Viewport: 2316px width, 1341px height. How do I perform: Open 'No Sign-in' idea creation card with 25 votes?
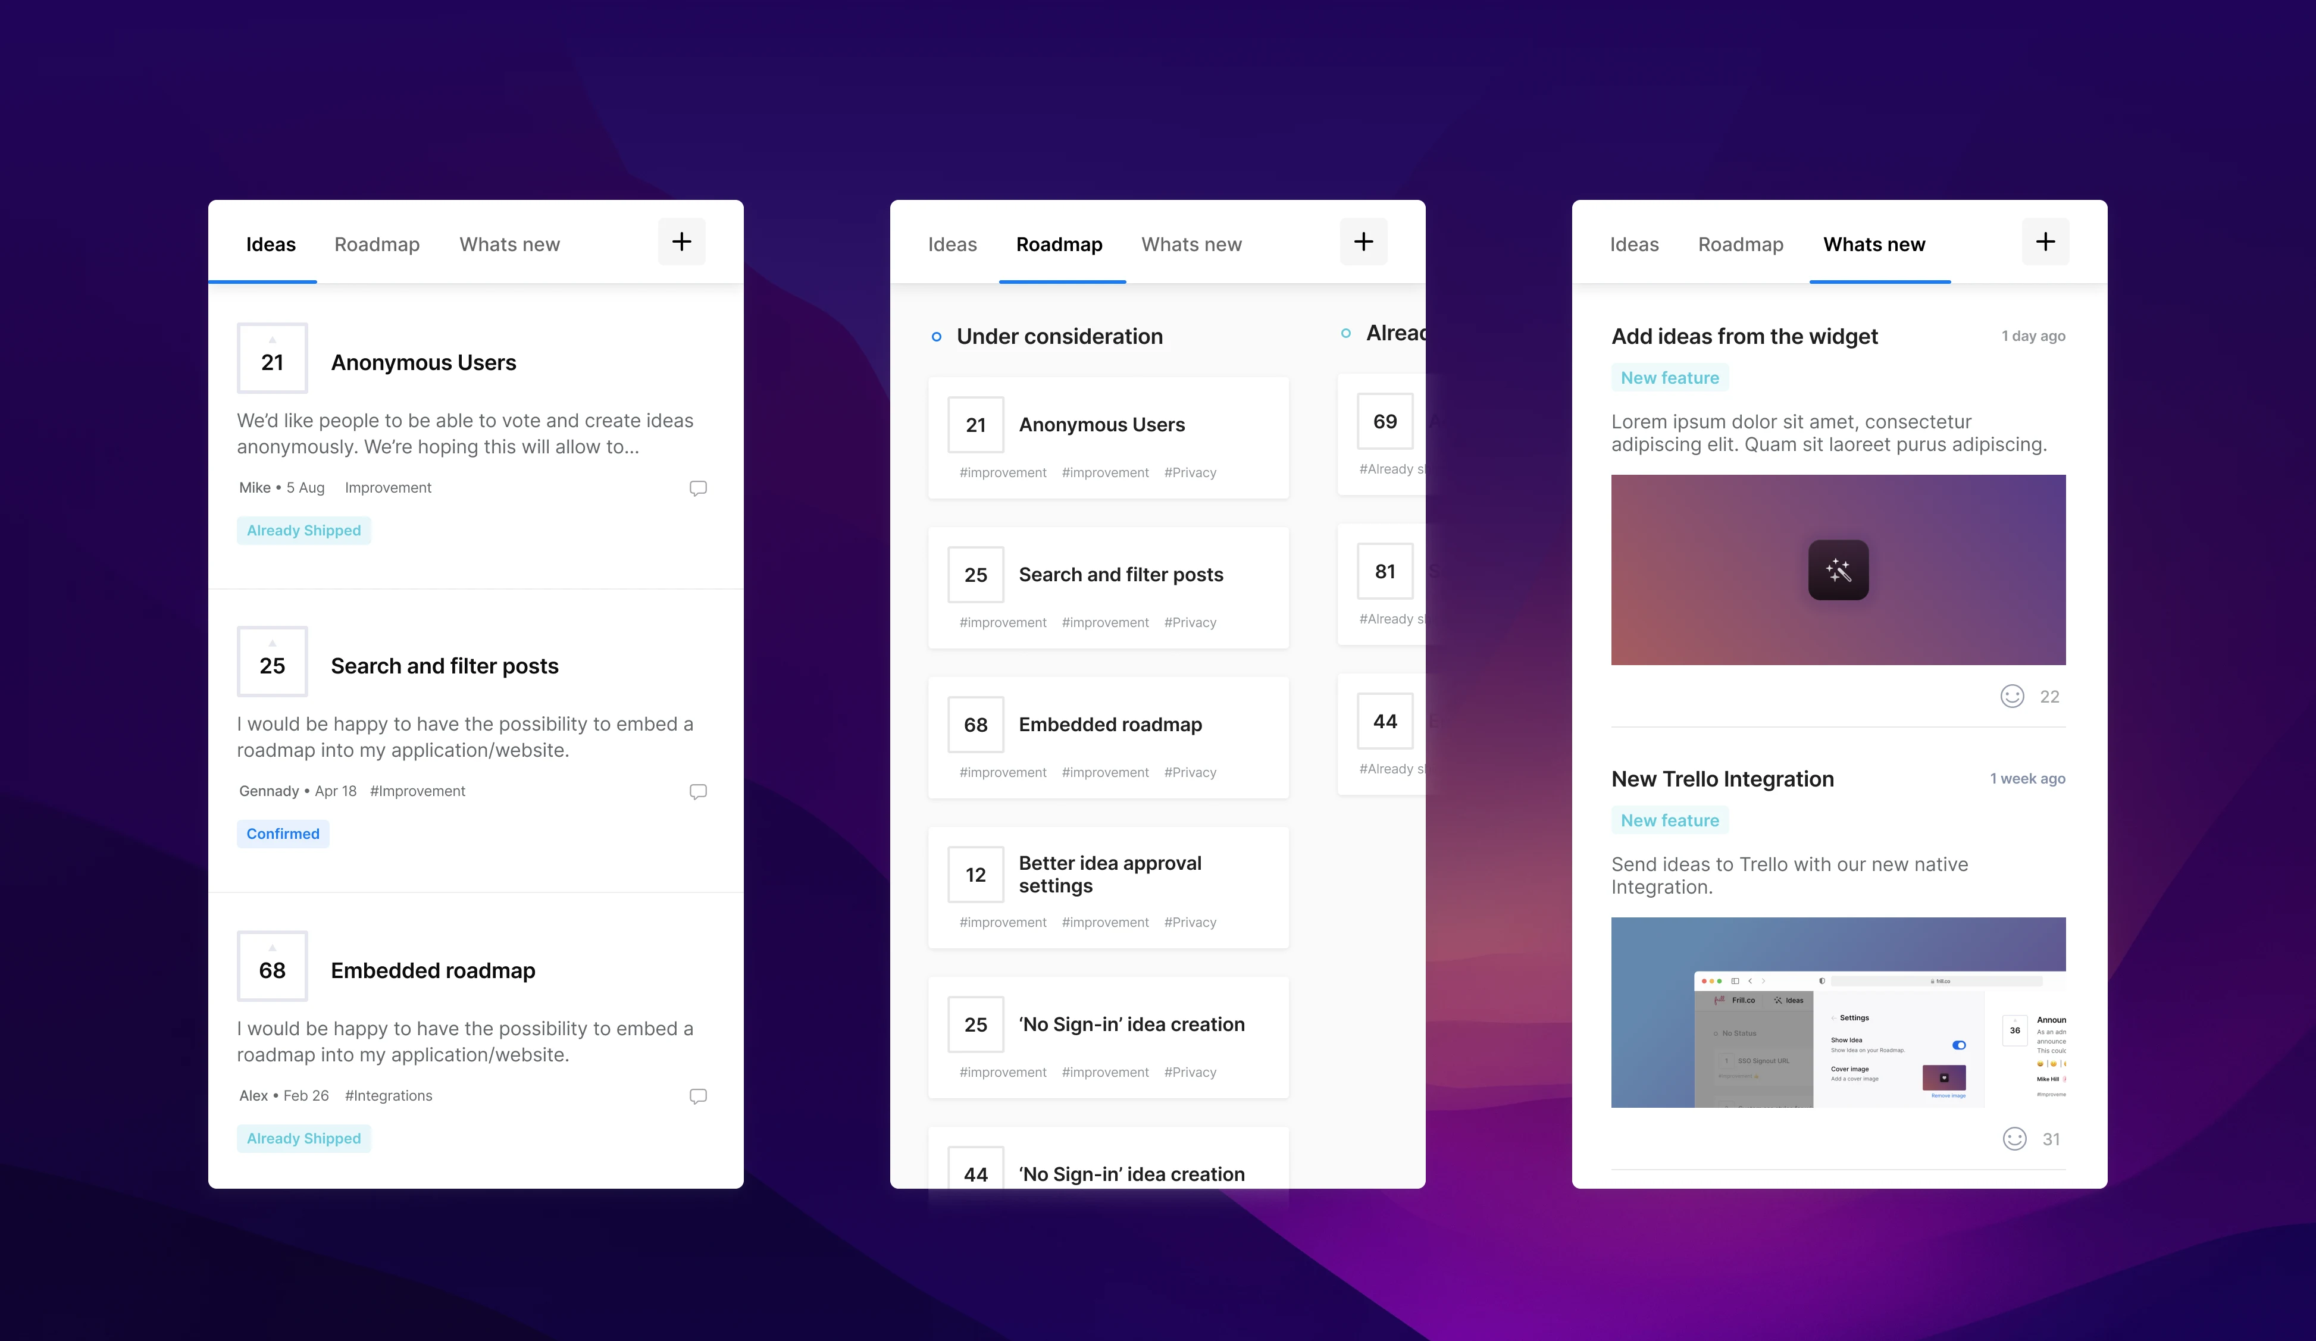pyautogui.click(x=1109, y=1037)
